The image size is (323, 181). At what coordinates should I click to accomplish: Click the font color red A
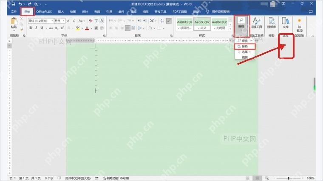pyautogui.click(x=87, y=28)
